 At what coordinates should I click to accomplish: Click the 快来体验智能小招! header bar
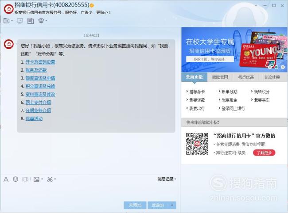(234, 122)
